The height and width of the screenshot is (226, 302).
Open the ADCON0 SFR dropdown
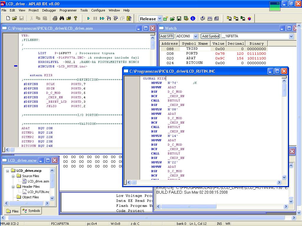[x=196, y=36]
